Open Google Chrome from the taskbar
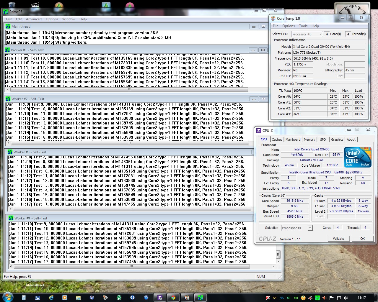Image resolution: width=378 pixels, height=302 pixels. 173,298
